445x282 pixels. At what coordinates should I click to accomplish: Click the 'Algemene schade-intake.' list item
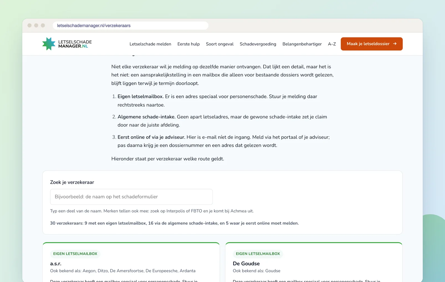click(x=146, y=117)
